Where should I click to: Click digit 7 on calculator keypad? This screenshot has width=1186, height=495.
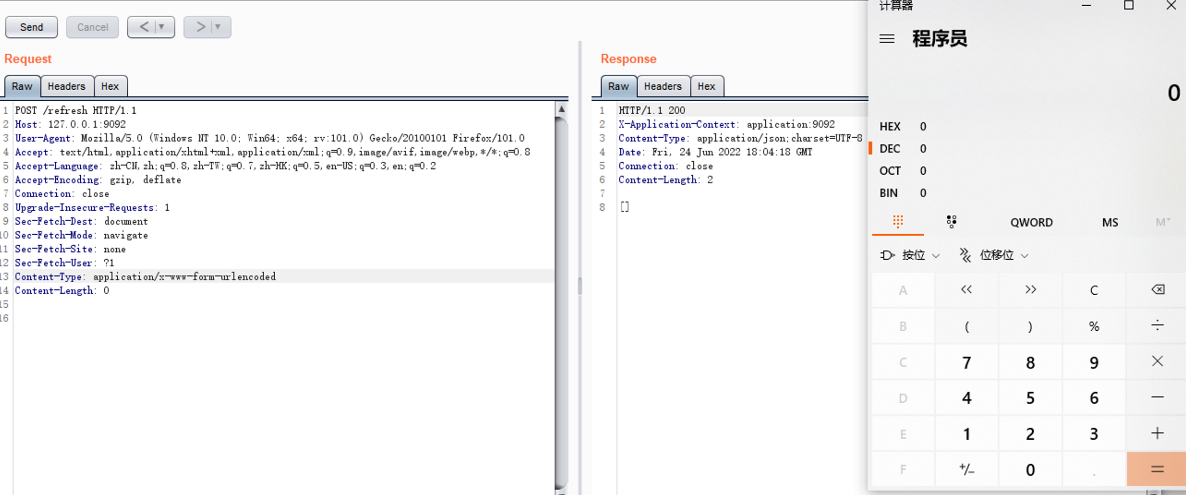[x=967, y=362]
